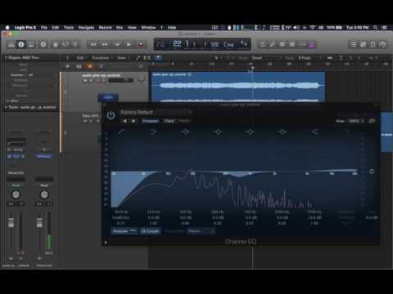This screenshot has width=393, height=294.
Task: Select previous preset arrow in Channel EQ
Action: coord(124,121)
